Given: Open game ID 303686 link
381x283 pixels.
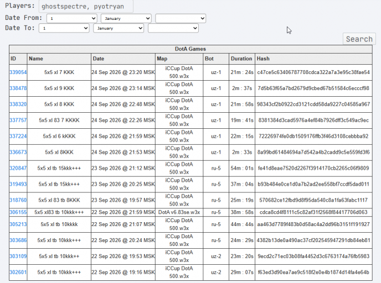Looking at the screenshot, I should coord(18,240).
